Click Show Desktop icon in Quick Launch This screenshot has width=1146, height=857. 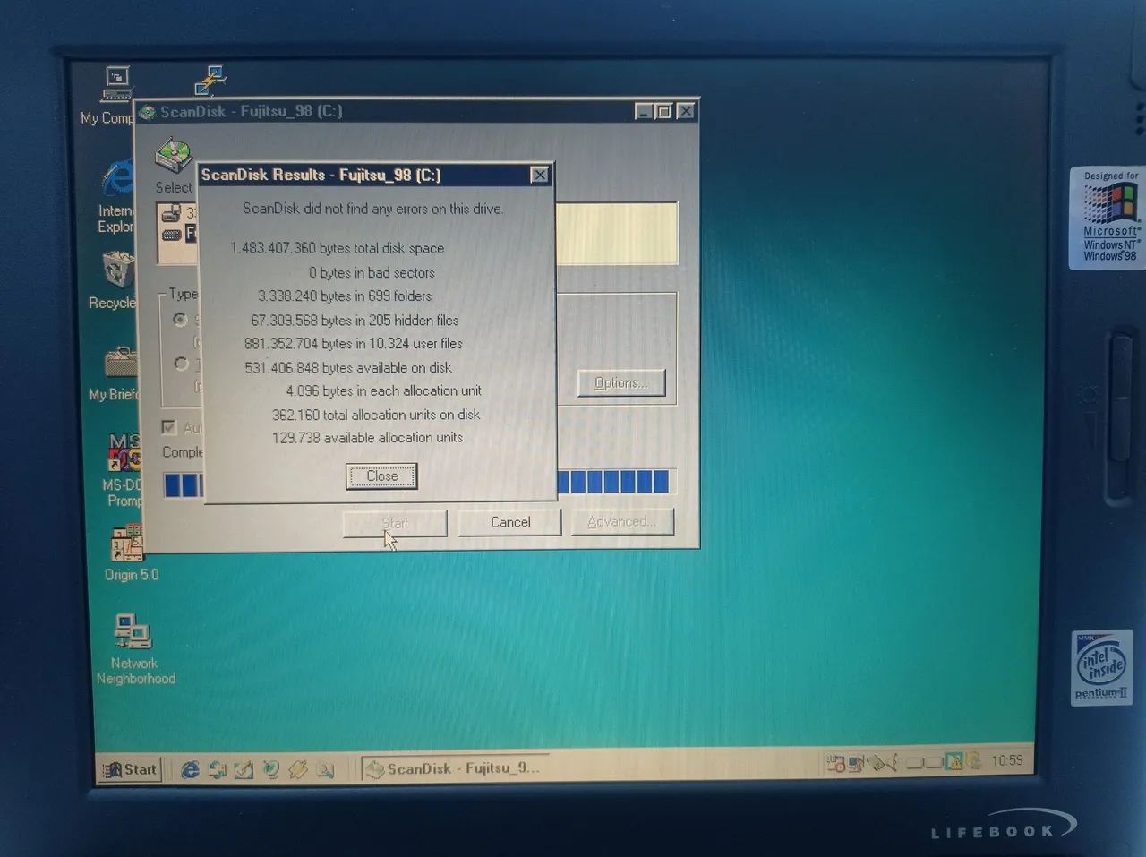244,769
